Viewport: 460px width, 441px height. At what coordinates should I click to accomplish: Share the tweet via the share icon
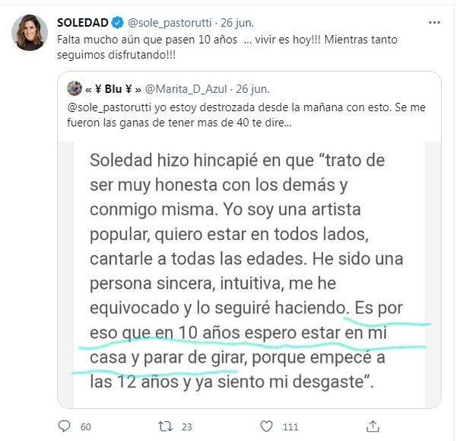[x=373, y=426]
